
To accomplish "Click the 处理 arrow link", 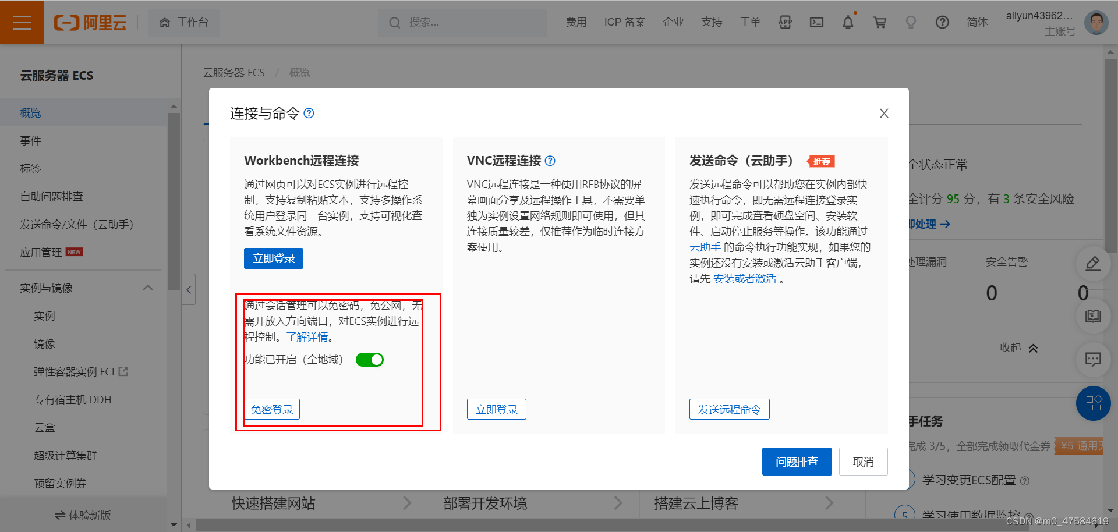I will [x=930, y=224].
